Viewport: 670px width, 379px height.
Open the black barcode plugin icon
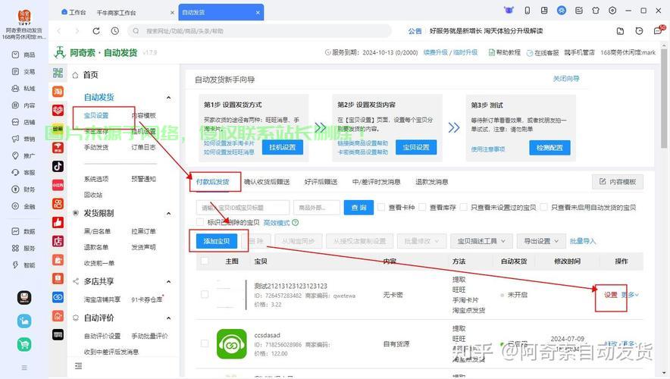coord(58,334)
